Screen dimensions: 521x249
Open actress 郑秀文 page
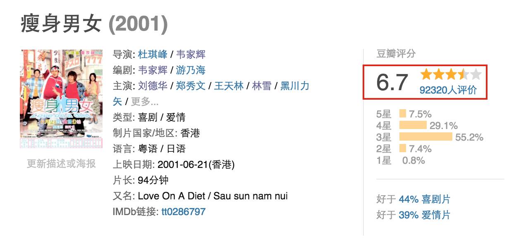click(x=191, y=86)
